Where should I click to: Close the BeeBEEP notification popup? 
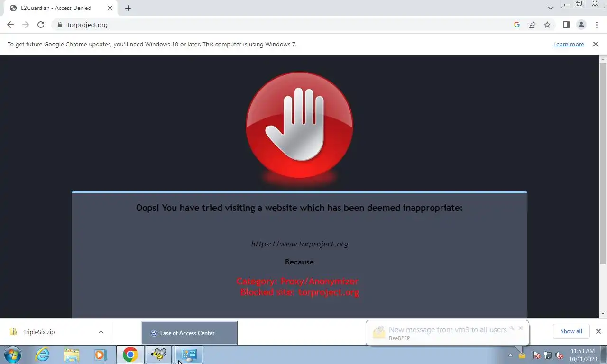pos(520,328)
